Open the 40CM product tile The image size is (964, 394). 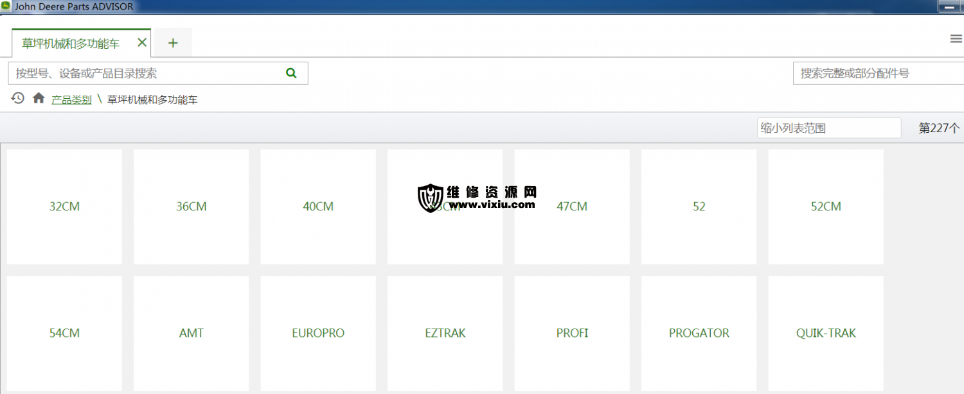pos(318,207)
